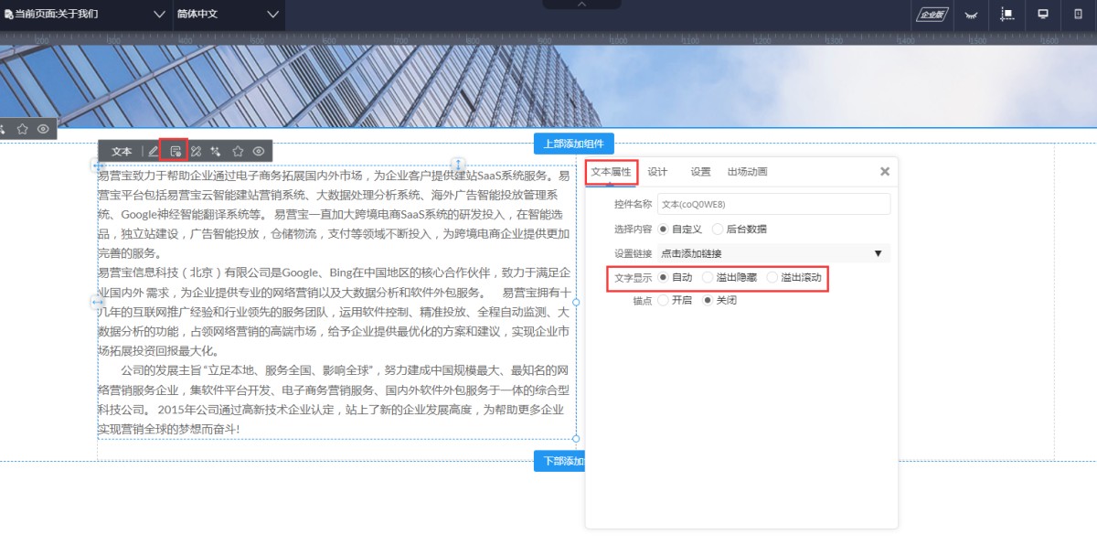Click the banner building image
The width and height of the screenshot is (1097, 545).
[548, 86]
